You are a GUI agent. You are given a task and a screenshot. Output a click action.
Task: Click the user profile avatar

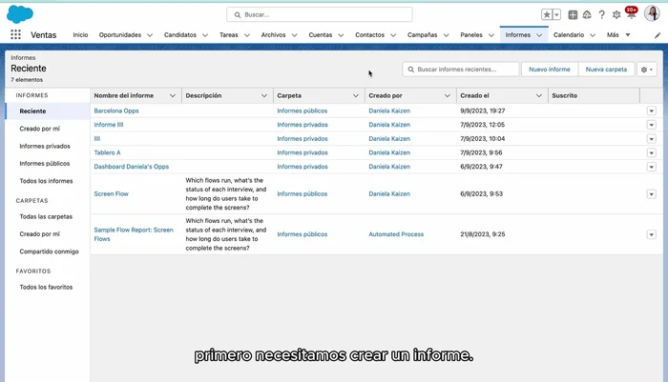pos(652,13)
